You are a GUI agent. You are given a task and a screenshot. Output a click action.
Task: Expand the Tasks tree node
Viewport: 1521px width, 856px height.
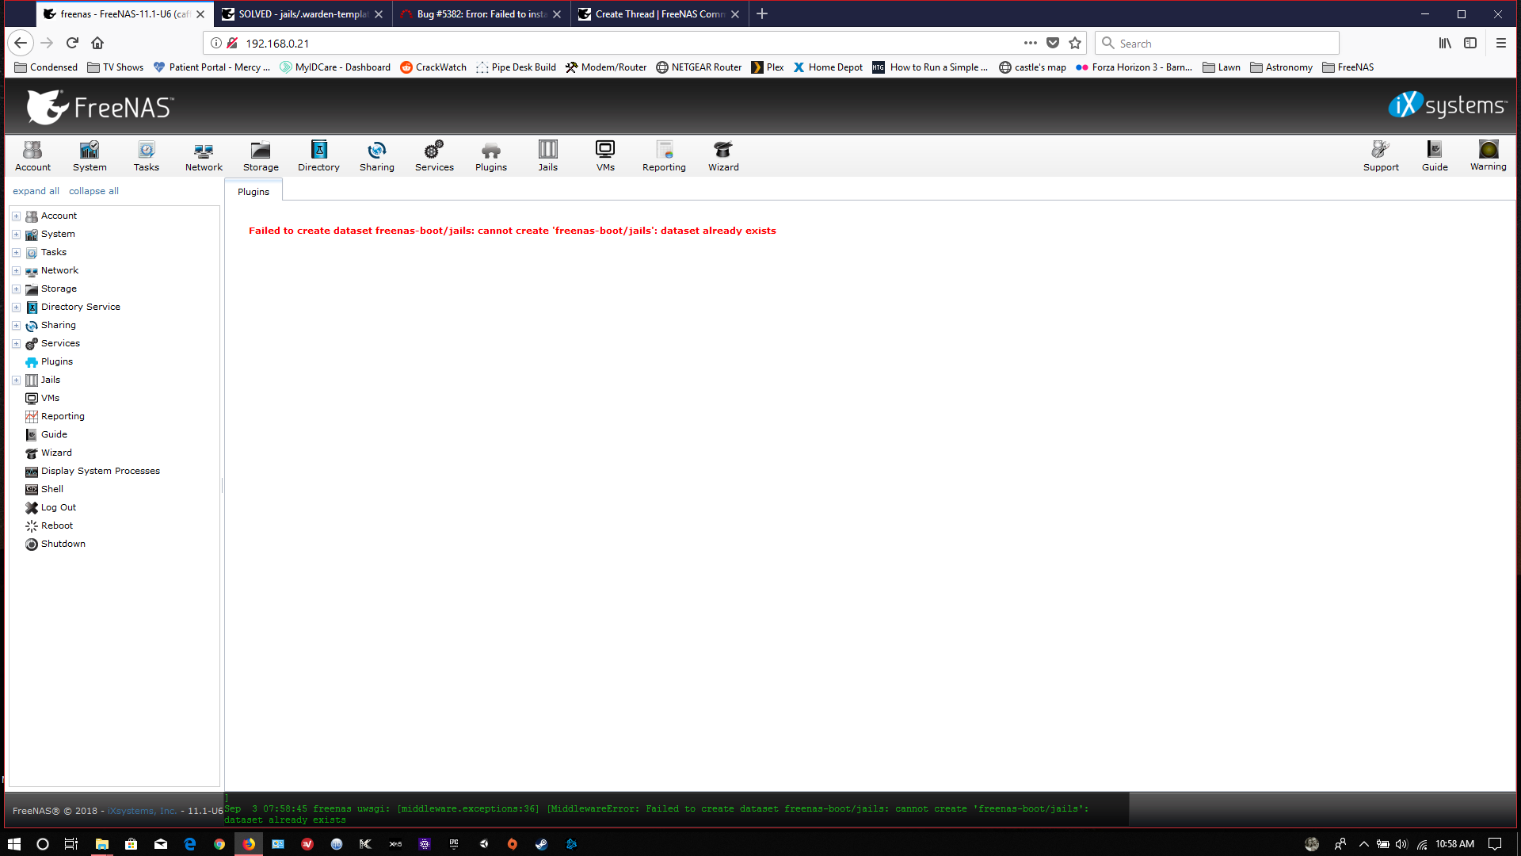pos(16,252)
